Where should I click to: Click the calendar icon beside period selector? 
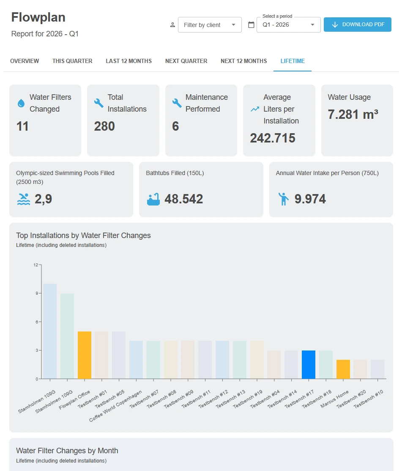[251, 25]
